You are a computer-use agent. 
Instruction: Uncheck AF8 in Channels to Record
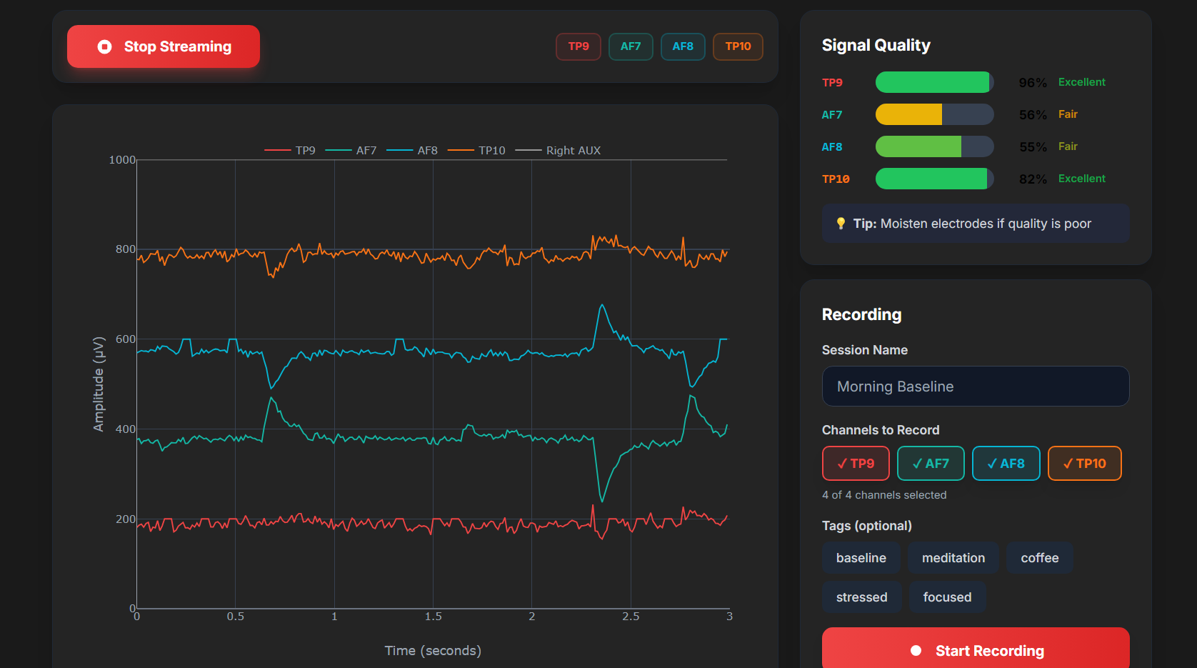[1006, 464]
